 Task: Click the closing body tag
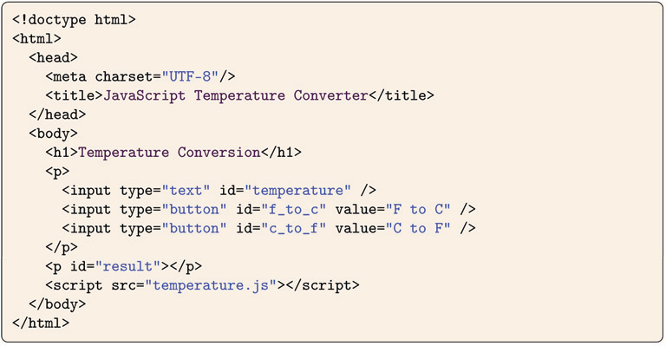click(57, 304)
